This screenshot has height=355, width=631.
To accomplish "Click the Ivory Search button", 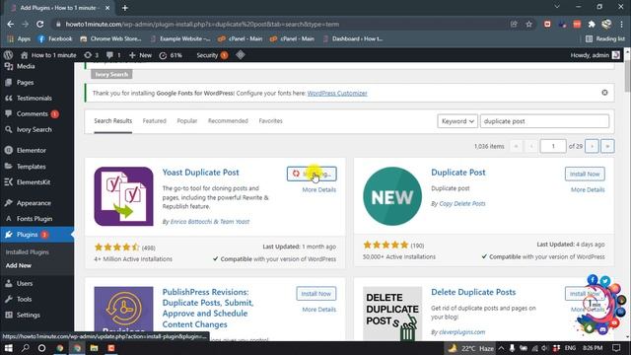I will click(111, 75).
